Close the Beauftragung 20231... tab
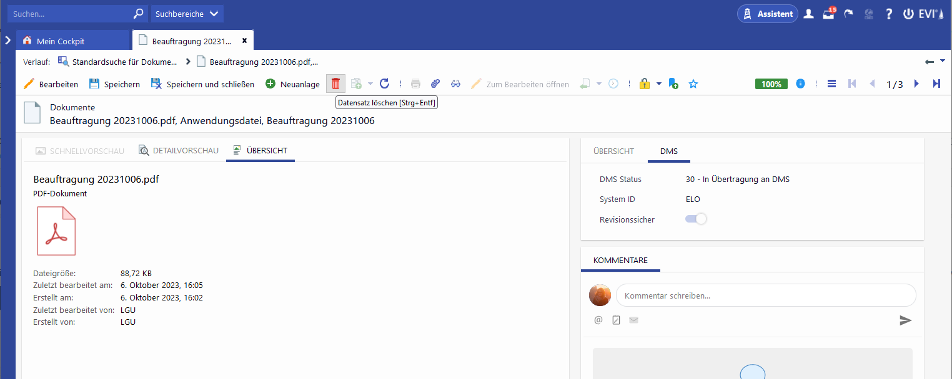Image resolution: width=952 pixels, height=379 pixels. 244,41
